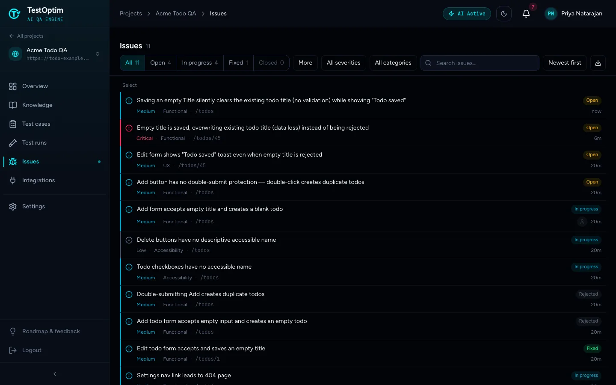Open the Projects breadcrumb link
616x385 pixels.
[x=131, y=14]
